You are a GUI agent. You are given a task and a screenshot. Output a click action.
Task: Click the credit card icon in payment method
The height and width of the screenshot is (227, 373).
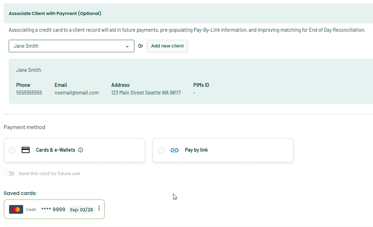click(26, 150)
